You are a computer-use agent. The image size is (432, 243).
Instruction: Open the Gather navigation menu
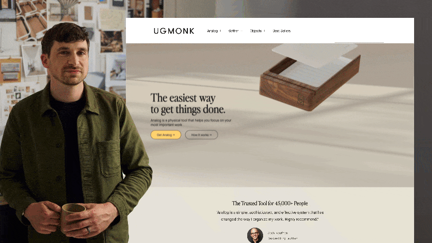click(x=233, y=31)
